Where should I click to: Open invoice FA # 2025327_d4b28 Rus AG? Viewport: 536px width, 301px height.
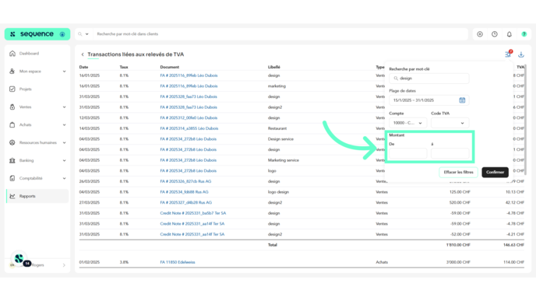186,202
